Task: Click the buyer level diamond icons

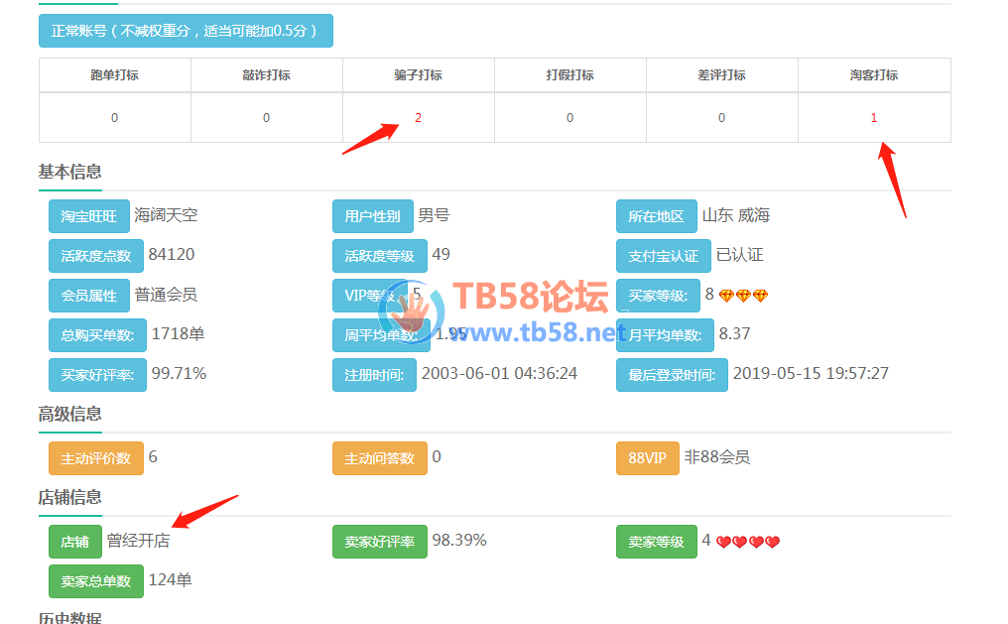Action: click(743, 296)
